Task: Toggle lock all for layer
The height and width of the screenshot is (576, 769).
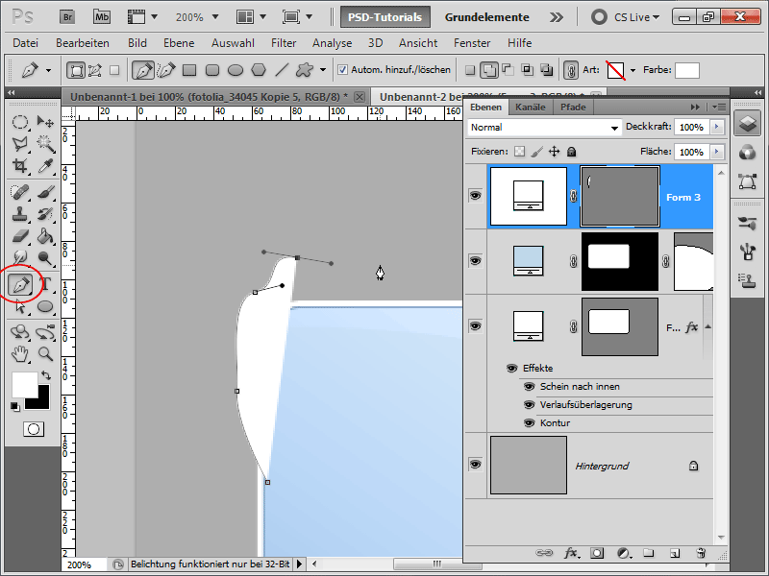Action: click(x=571, y=152)
